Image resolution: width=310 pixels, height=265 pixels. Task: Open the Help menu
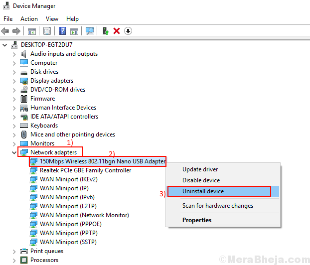[72, 19]
